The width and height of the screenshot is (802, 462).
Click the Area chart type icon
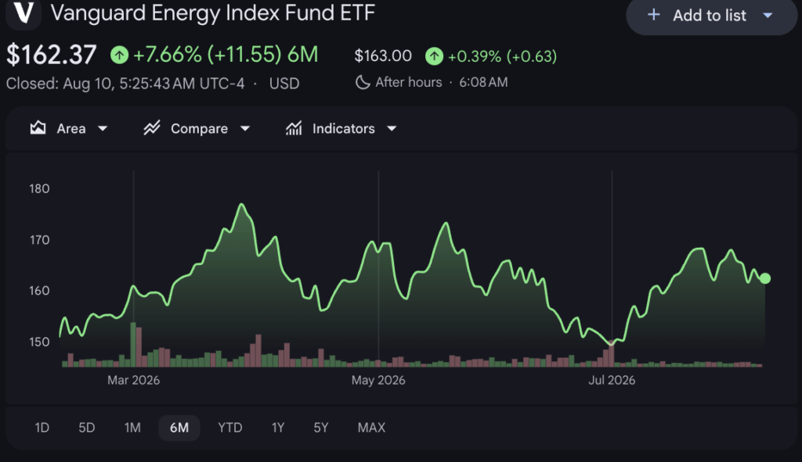38,127
